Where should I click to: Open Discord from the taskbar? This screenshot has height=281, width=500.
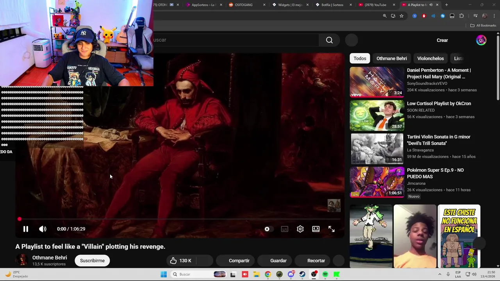point(291,274)
